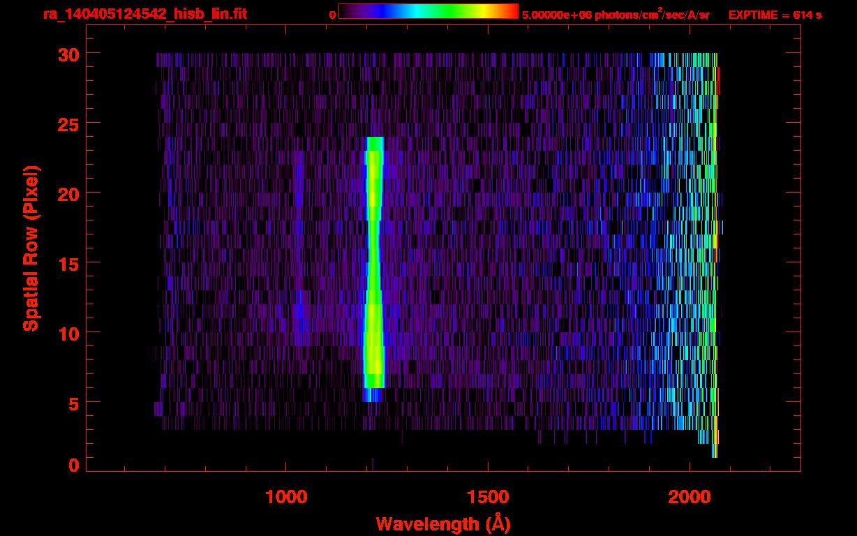Click the x-axis tick label 2000
This screenshot has width=857, height=536.
[x=690, y=497]
